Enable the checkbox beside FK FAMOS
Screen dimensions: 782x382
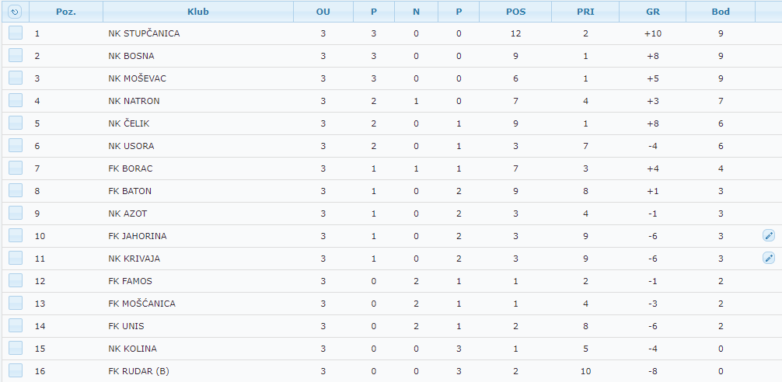(16, 281)
